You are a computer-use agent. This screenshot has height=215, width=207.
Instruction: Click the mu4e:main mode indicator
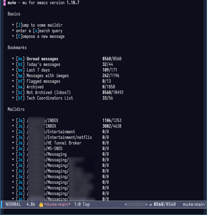(x=194, y=204)
